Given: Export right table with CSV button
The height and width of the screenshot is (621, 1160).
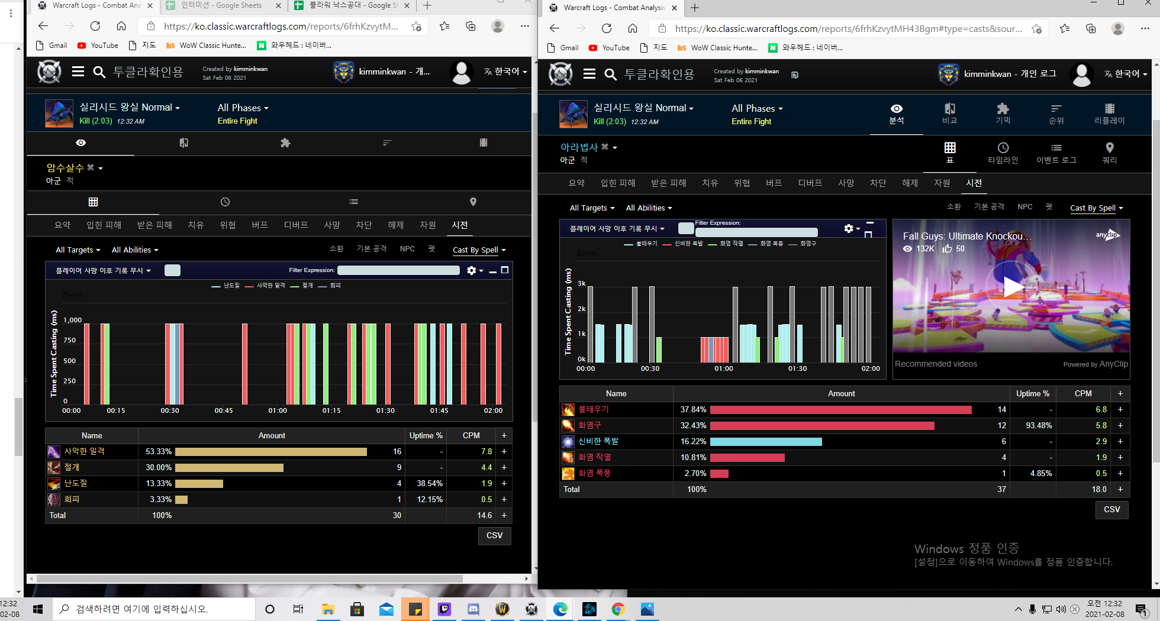Looking at the screenshot, I should click(x=1112, y=510).
